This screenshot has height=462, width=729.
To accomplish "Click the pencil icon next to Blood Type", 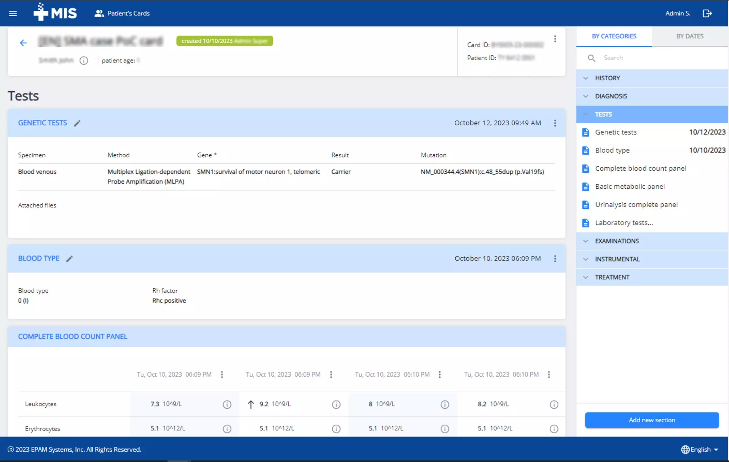I will (x=69, y=259).
